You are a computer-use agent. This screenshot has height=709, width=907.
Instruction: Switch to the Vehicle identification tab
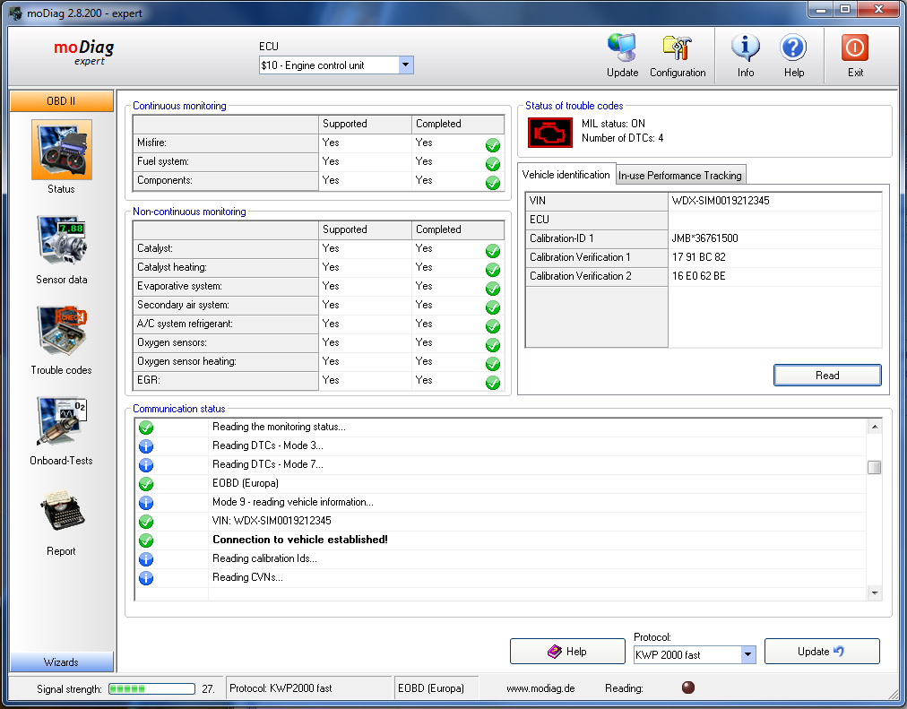pyautogui.click(x=566, y=175)
